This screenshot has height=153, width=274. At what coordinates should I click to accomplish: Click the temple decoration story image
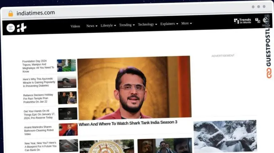pyautogui.click(x=107, y=146)
